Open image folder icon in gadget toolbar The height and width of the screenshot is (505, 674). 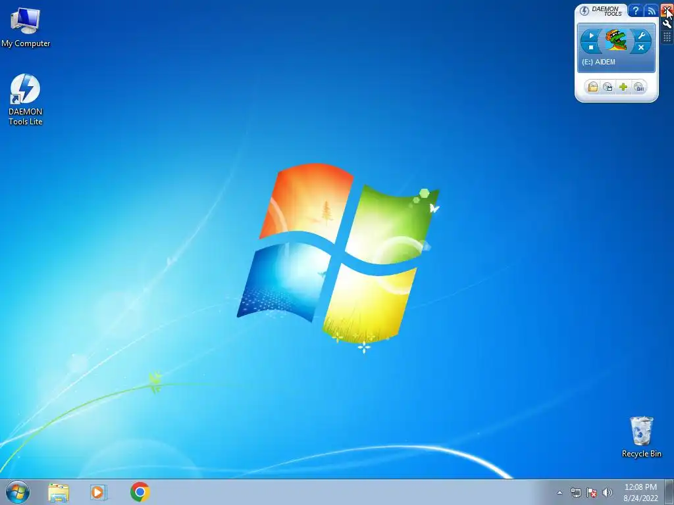(x=593, y=87)
